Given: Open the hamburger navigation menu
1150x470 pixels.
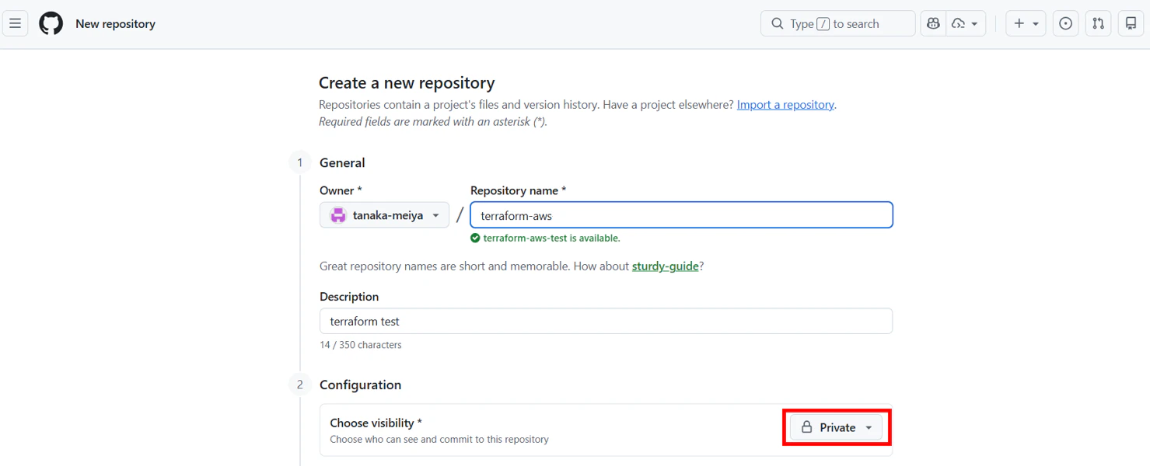Looking at the screenshot, I should click(16, 23).
